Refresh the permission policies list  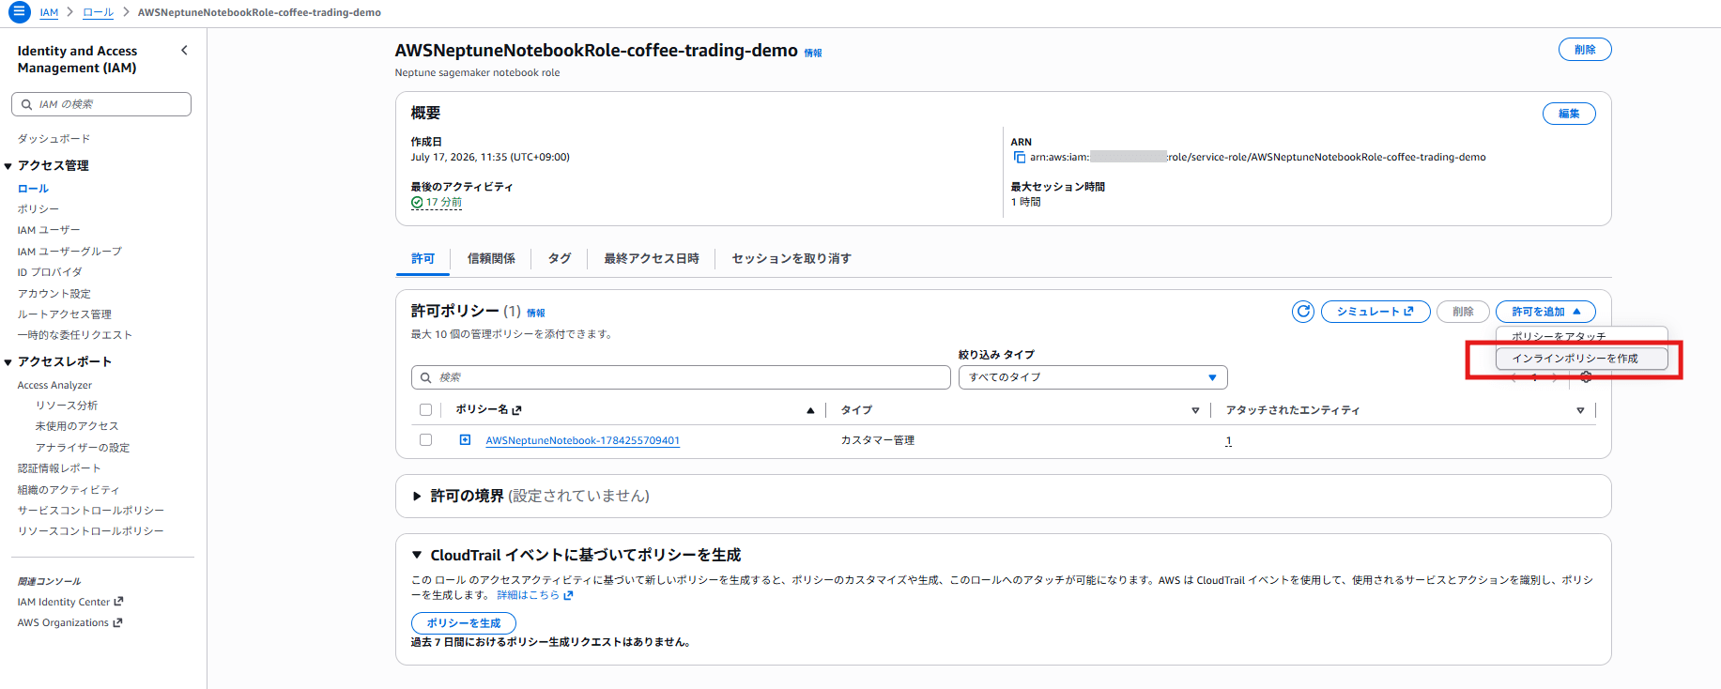click(1303, 312)
